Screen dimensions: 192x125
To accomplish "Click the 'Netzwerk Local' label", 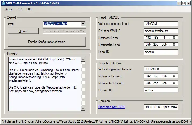I will [x=108, y=38].
